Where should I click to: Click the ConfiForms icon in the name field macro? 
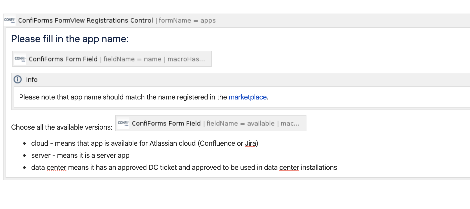(20, 59)
